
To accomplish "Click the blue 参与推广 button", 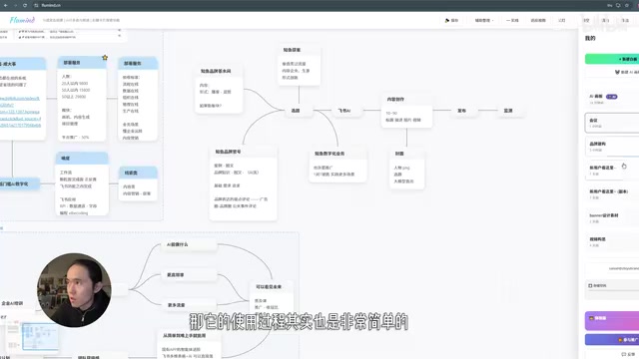I will tap(612, 339).
